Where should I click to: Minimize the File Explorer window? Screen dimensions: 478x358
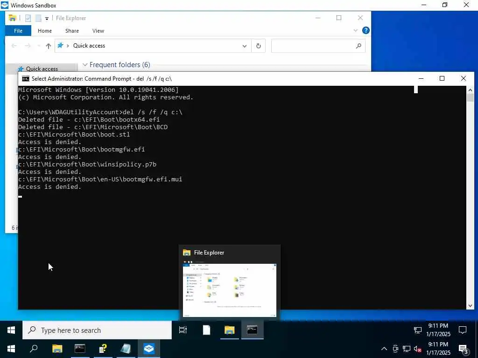pyautogui.click(x=317, y=18)
